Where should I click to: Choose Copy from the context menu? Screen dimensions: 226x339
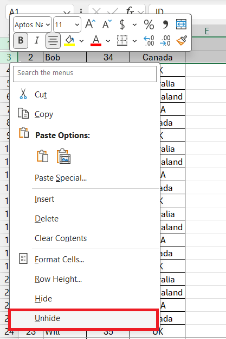[85, 114]
